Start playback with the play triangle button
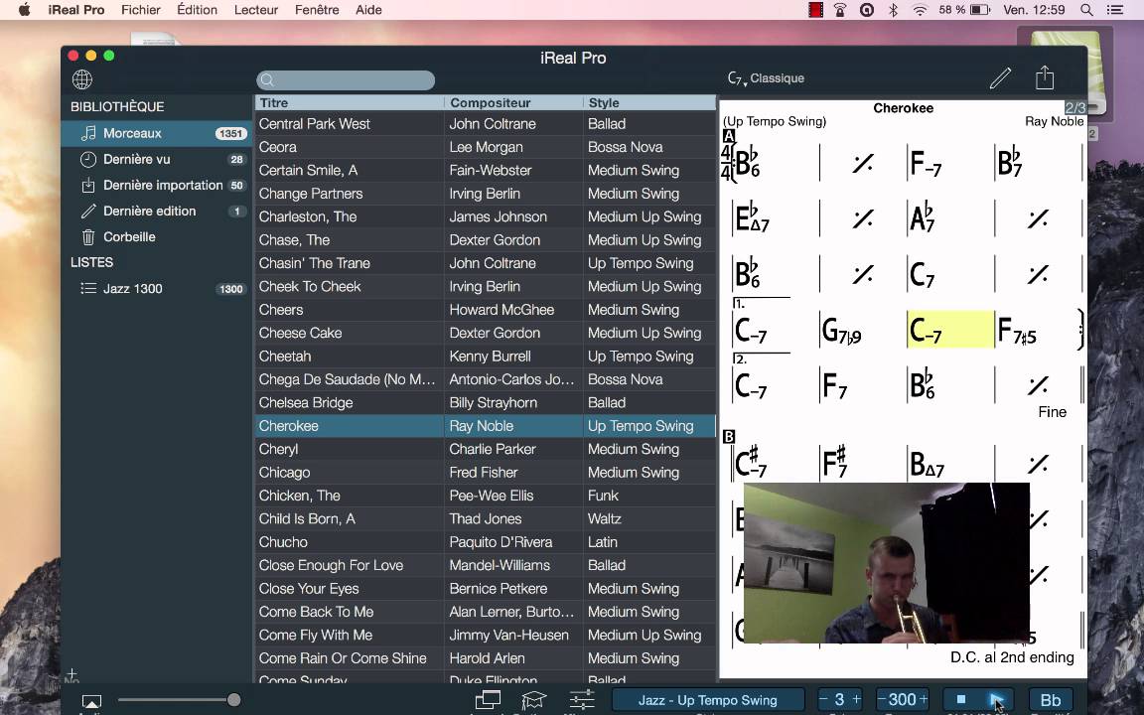1144x715 pixels. click(x=996, y=700)
